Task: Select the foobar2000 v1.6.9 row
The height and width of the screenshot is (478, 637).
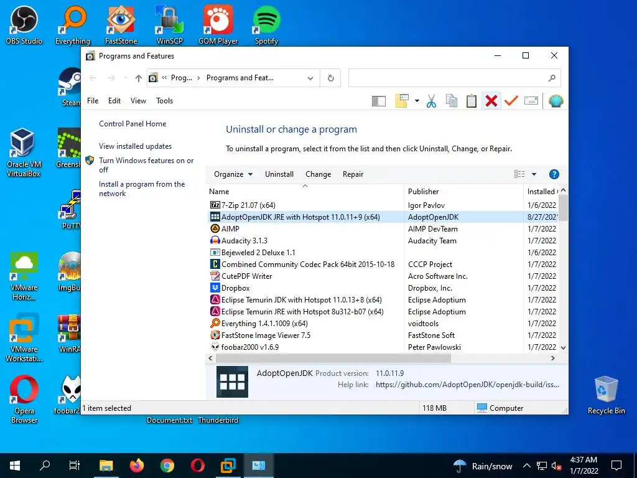Action: (x=382, y=347)
